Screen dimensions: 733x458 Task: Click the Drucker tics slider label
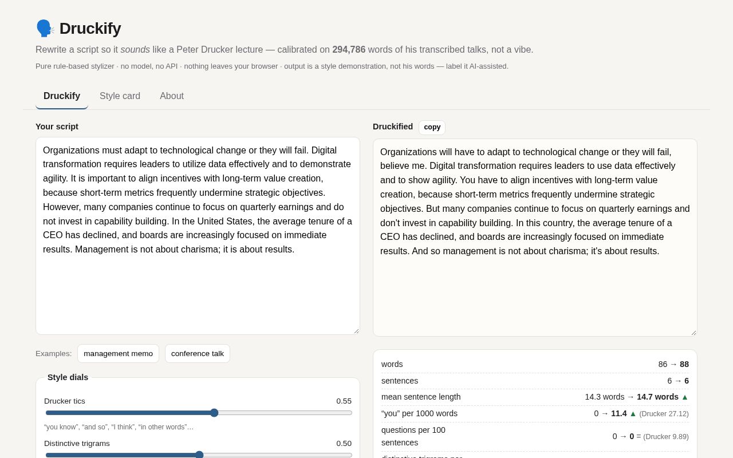click(x=65, y=401)
